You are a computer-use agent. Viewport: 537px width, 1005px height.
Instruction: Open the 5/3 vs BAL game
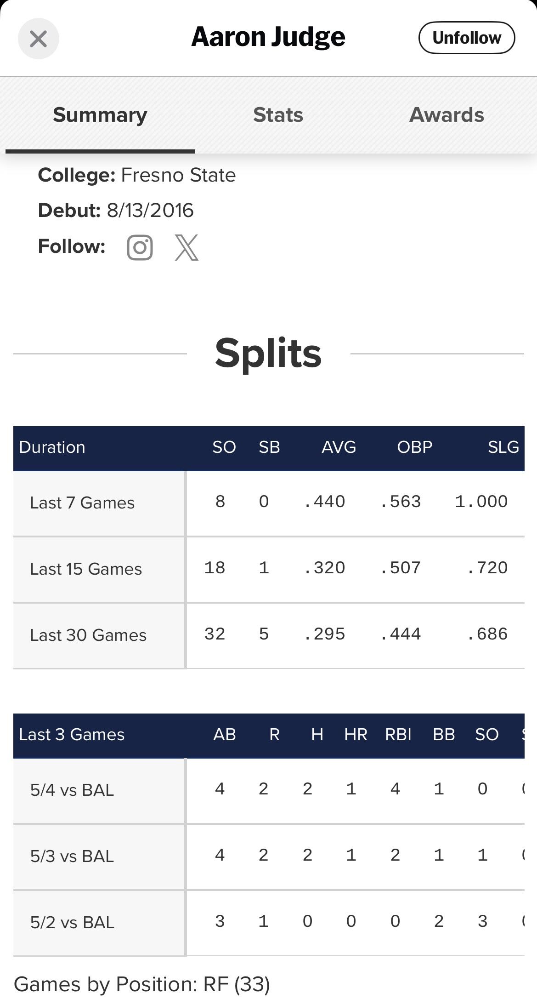269,857
